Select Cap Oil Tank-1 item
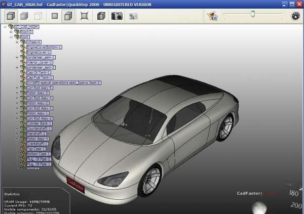Viewport: 304px width, 214px height. [39, 72]
